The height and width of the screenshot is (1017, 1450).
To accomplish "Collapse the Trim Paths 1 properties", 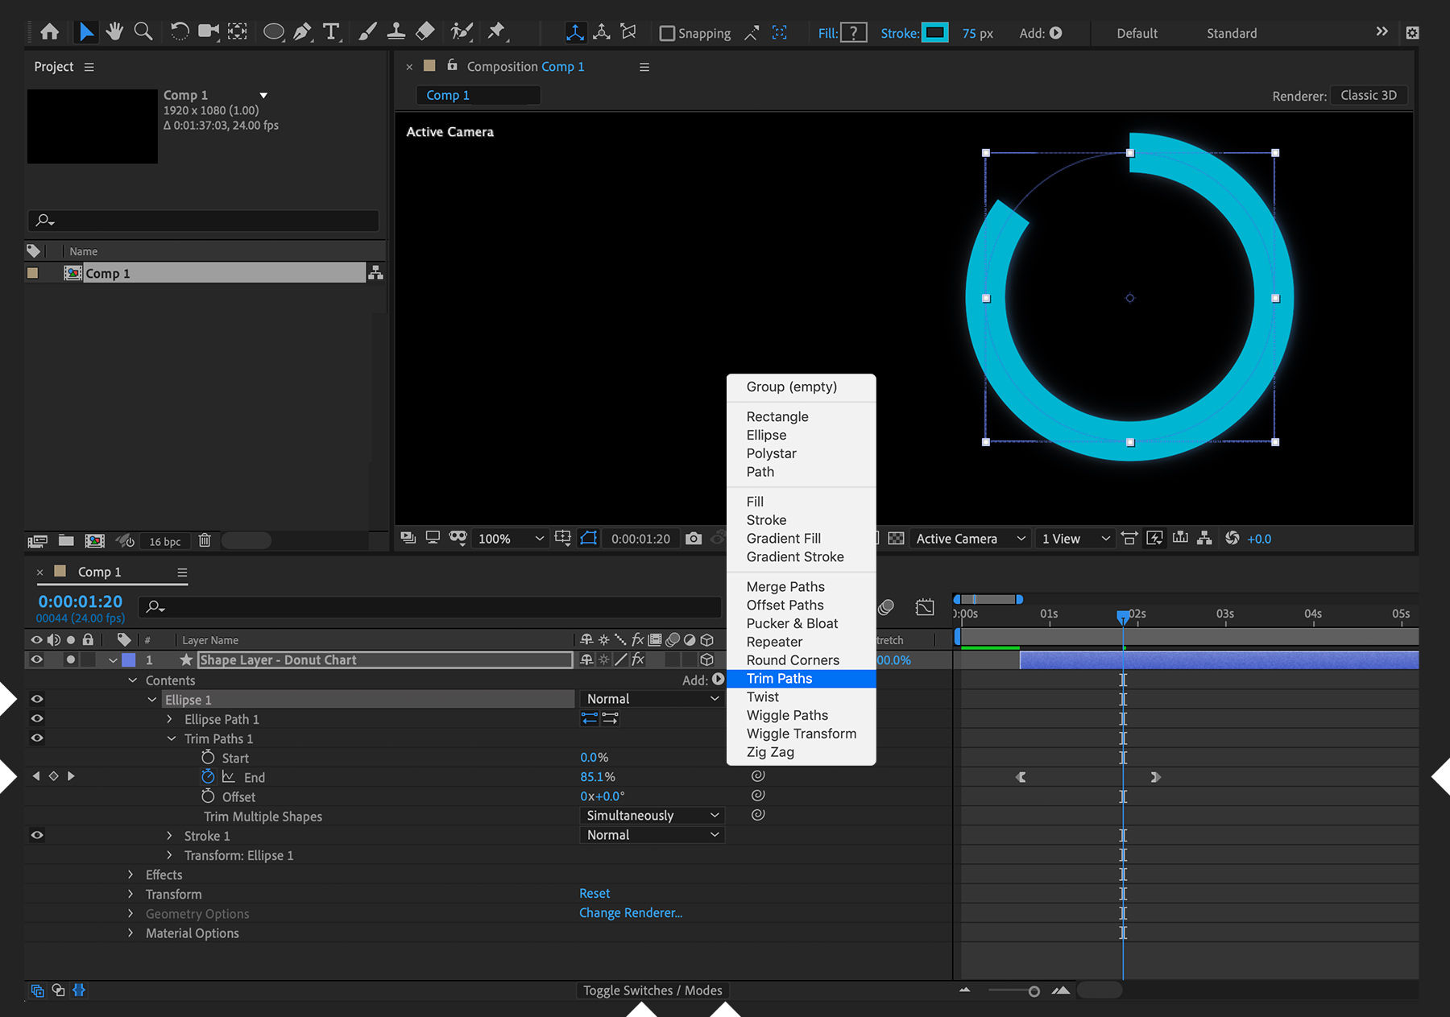I will coord(171,738).
